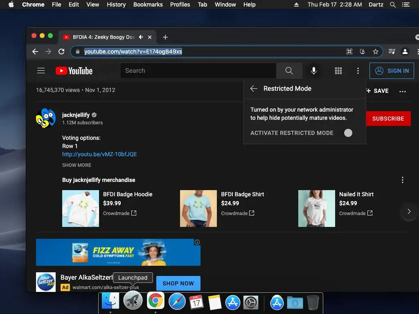Go back from the Restricted Mode panel
419x314 pixels.
click(x=254, y=89)
